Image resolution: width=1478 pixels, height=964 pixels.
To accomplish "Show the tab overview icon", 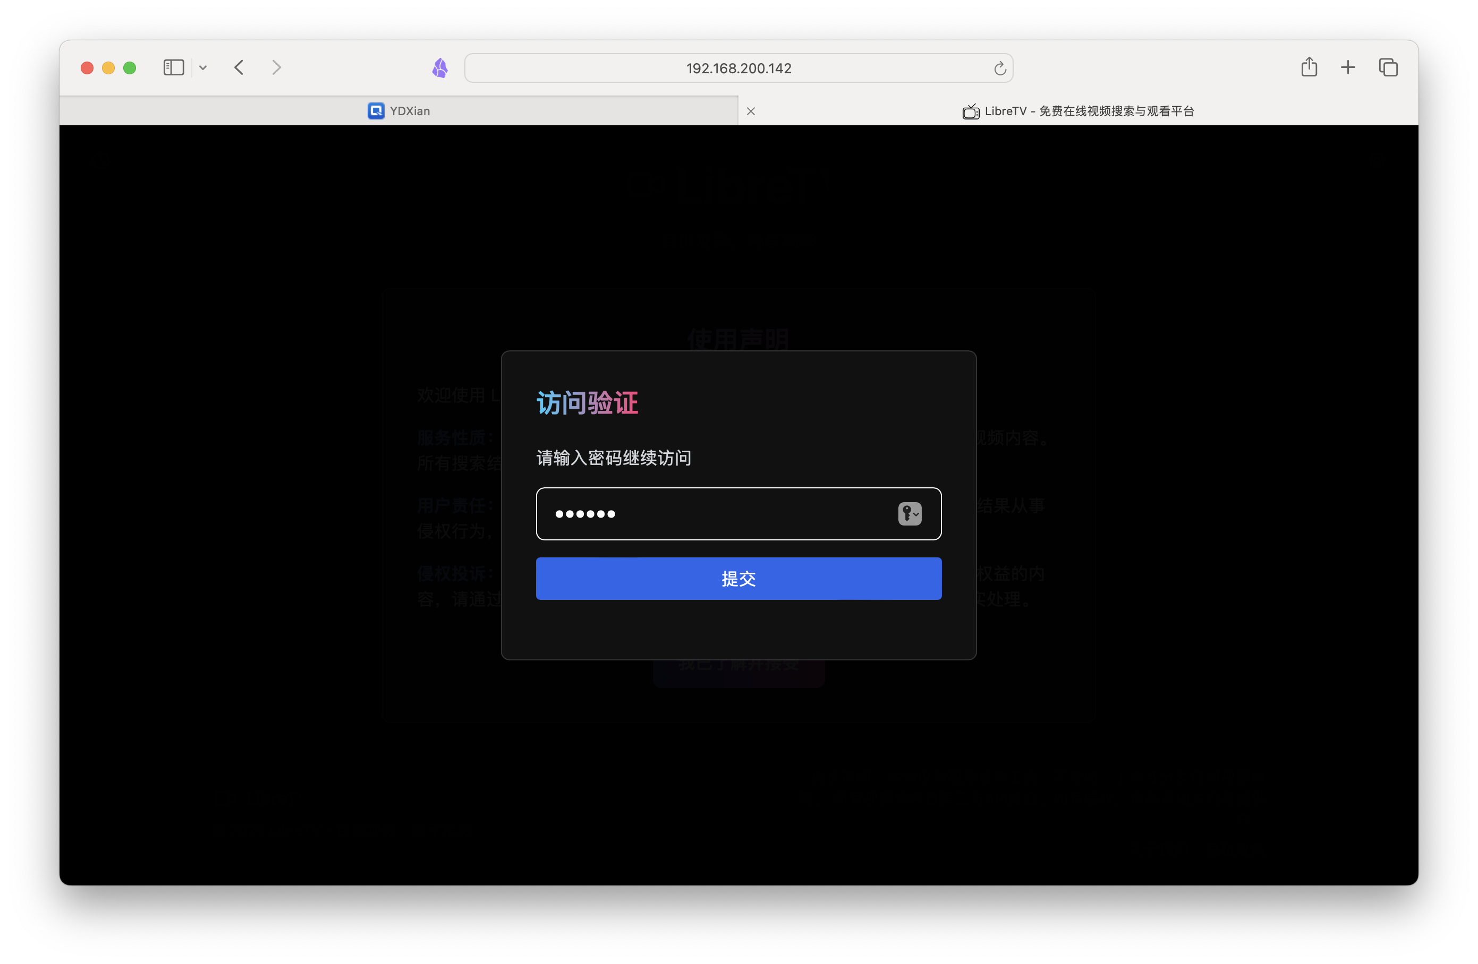I will [1389, 67].
